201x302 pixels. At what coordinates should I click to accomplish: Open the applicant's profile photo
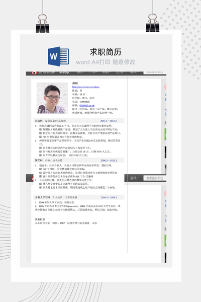52,98
